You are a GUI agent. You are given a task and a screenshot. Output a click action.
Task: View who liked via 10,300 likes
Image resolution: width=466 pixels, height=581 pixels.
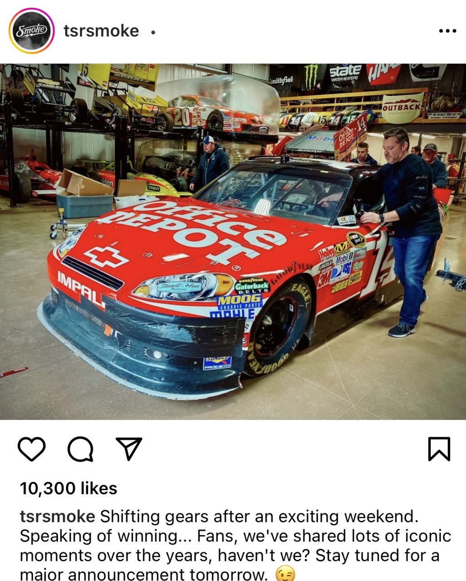coord(69,488)
